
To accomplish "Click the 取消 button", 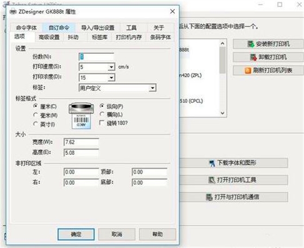I will pyautogui.click(x=117, y=234).
